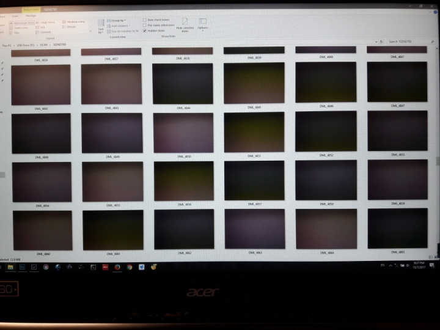
Task: Choose Content layout
Action: 43,32
